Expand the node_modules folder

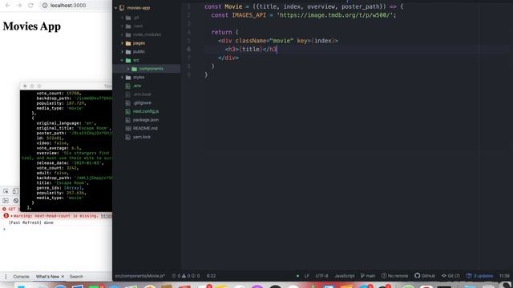pos(122,34)
